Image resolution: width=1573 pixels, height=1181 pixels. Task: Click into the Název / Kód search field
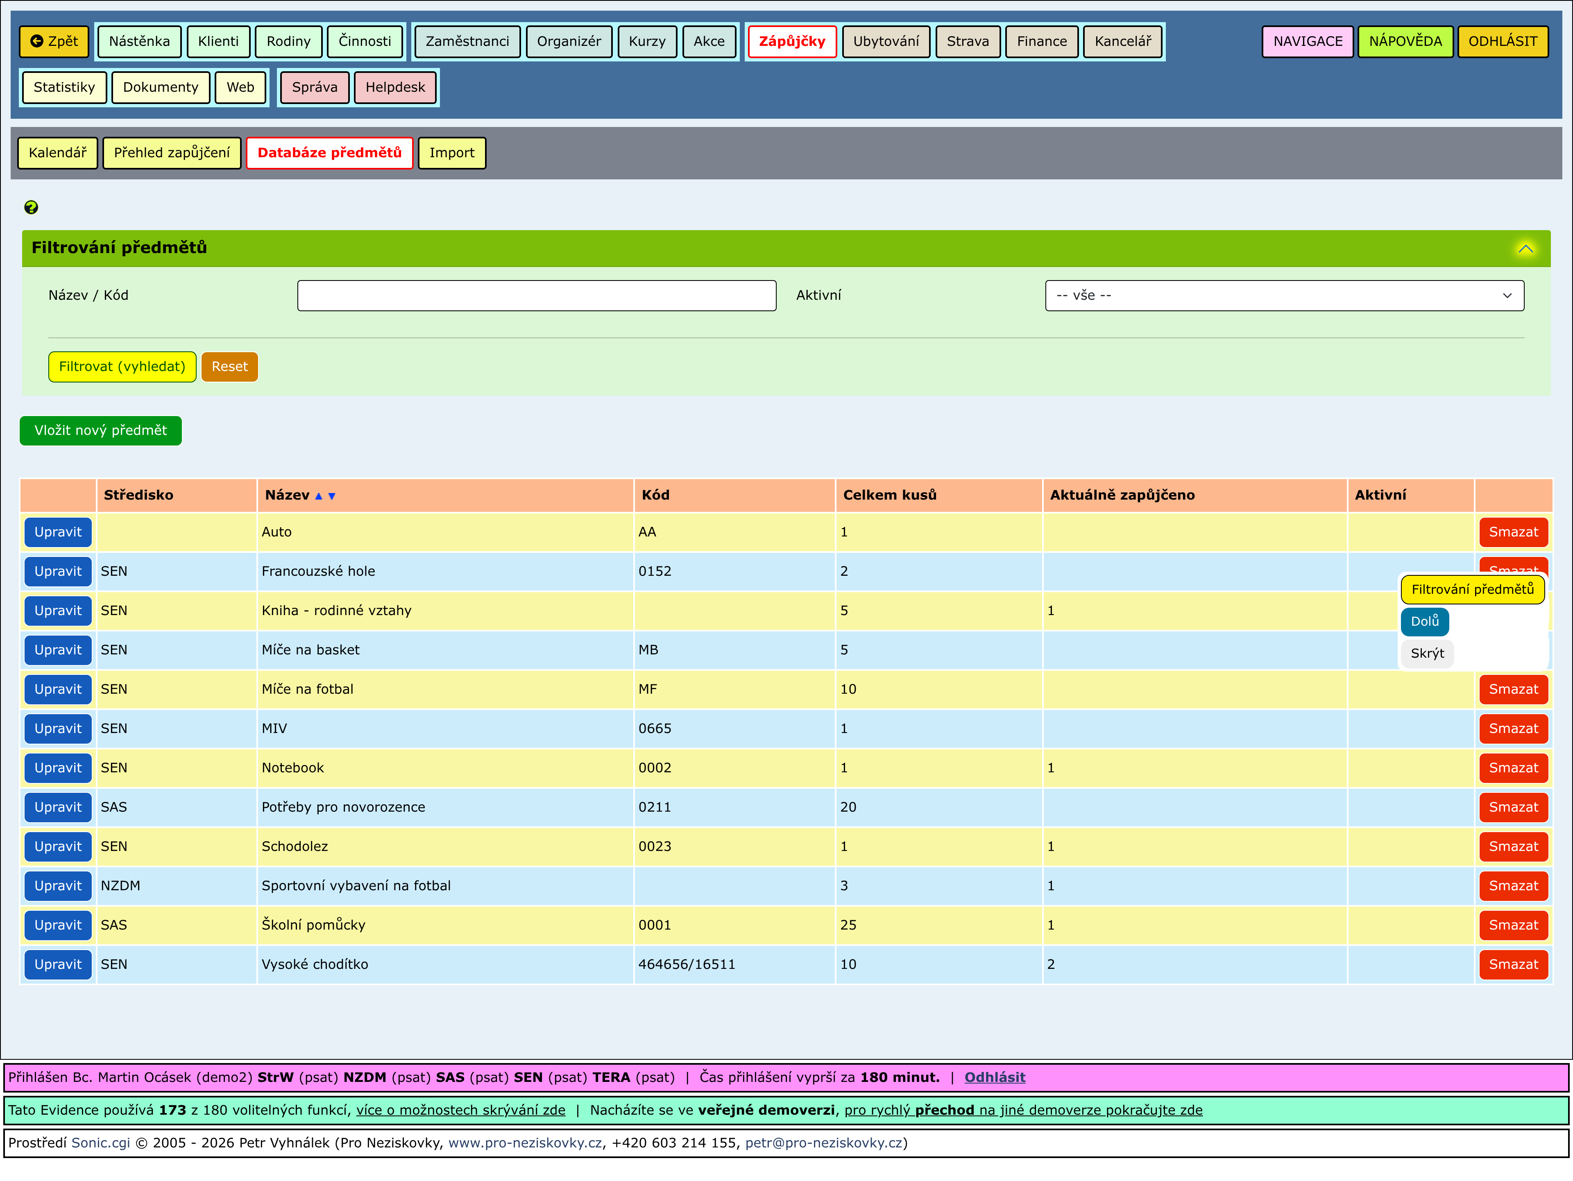[x=536, y=295]
